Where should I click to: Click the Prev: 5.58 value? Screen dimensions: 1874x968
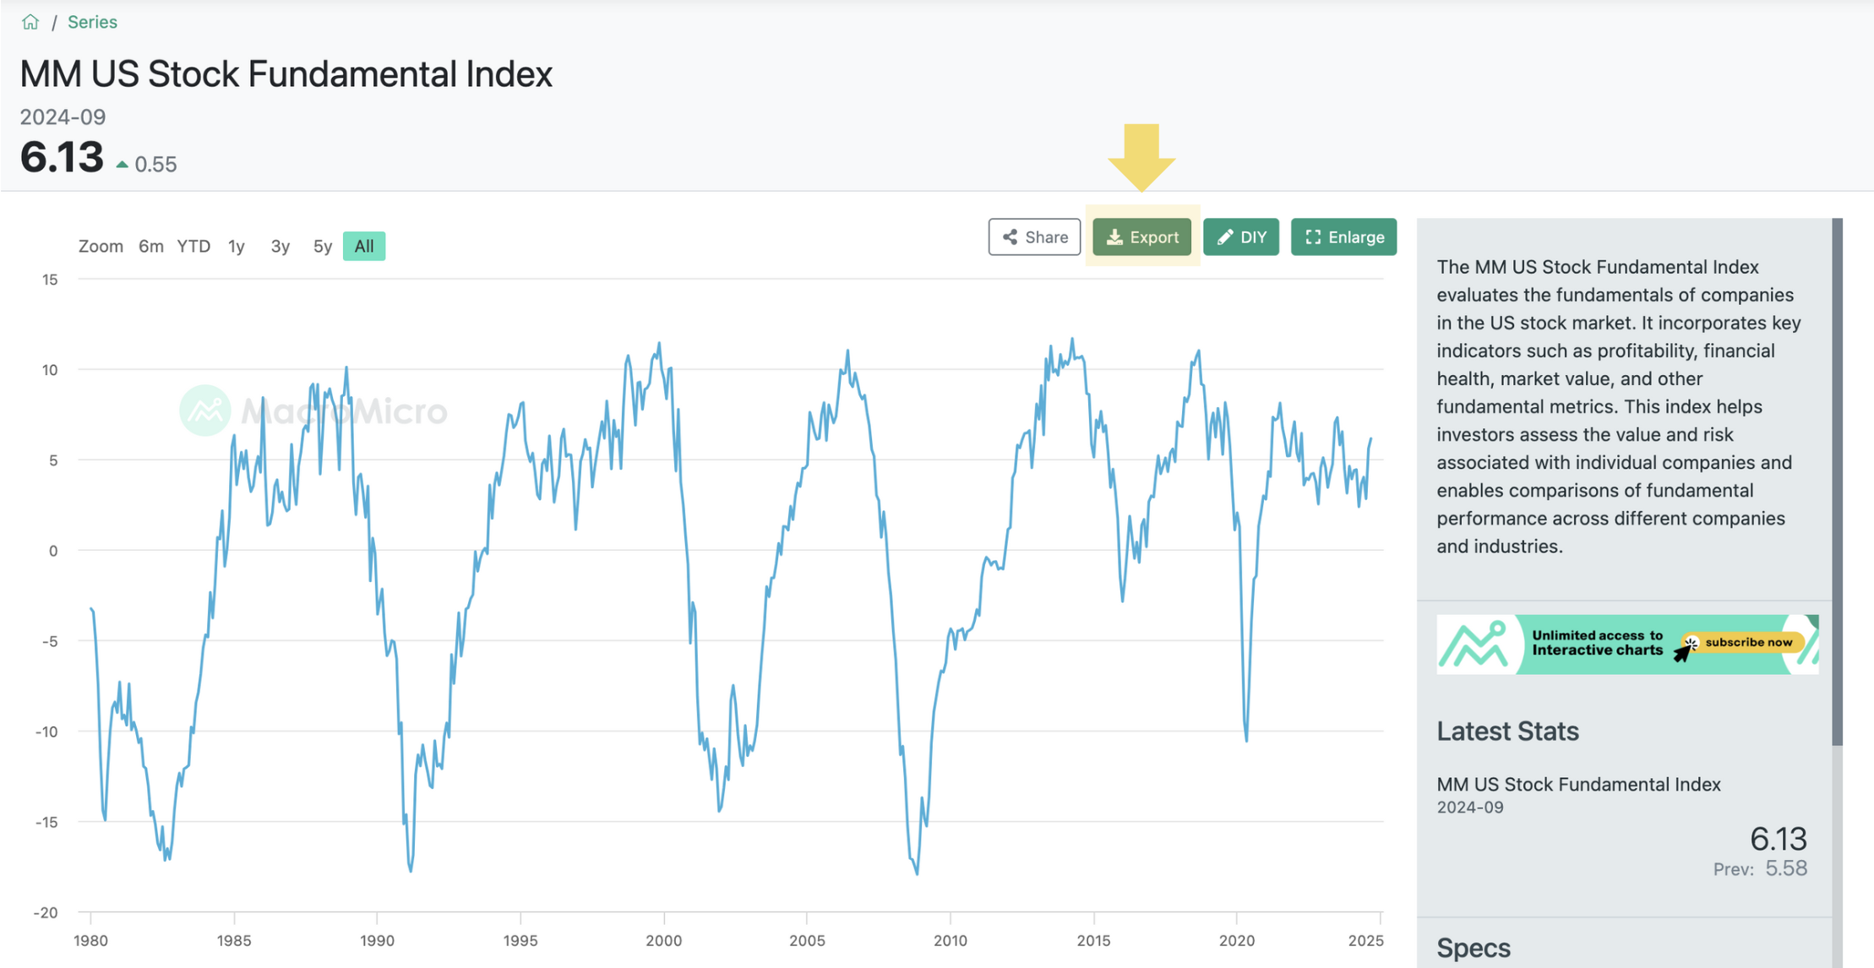pyautogui.click(x=1760, y=868)
